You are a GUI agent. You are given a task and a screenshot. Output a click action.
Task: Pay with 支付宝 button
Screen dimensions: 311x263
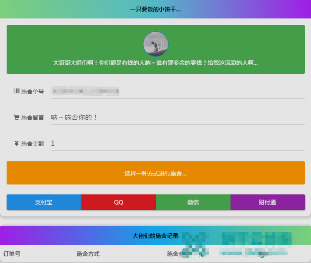point(44,202)
